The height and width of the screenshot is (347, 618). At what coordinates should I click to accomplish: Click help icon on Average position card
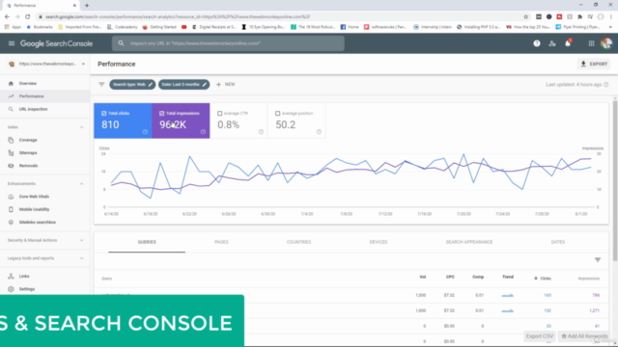click(319, 132)
